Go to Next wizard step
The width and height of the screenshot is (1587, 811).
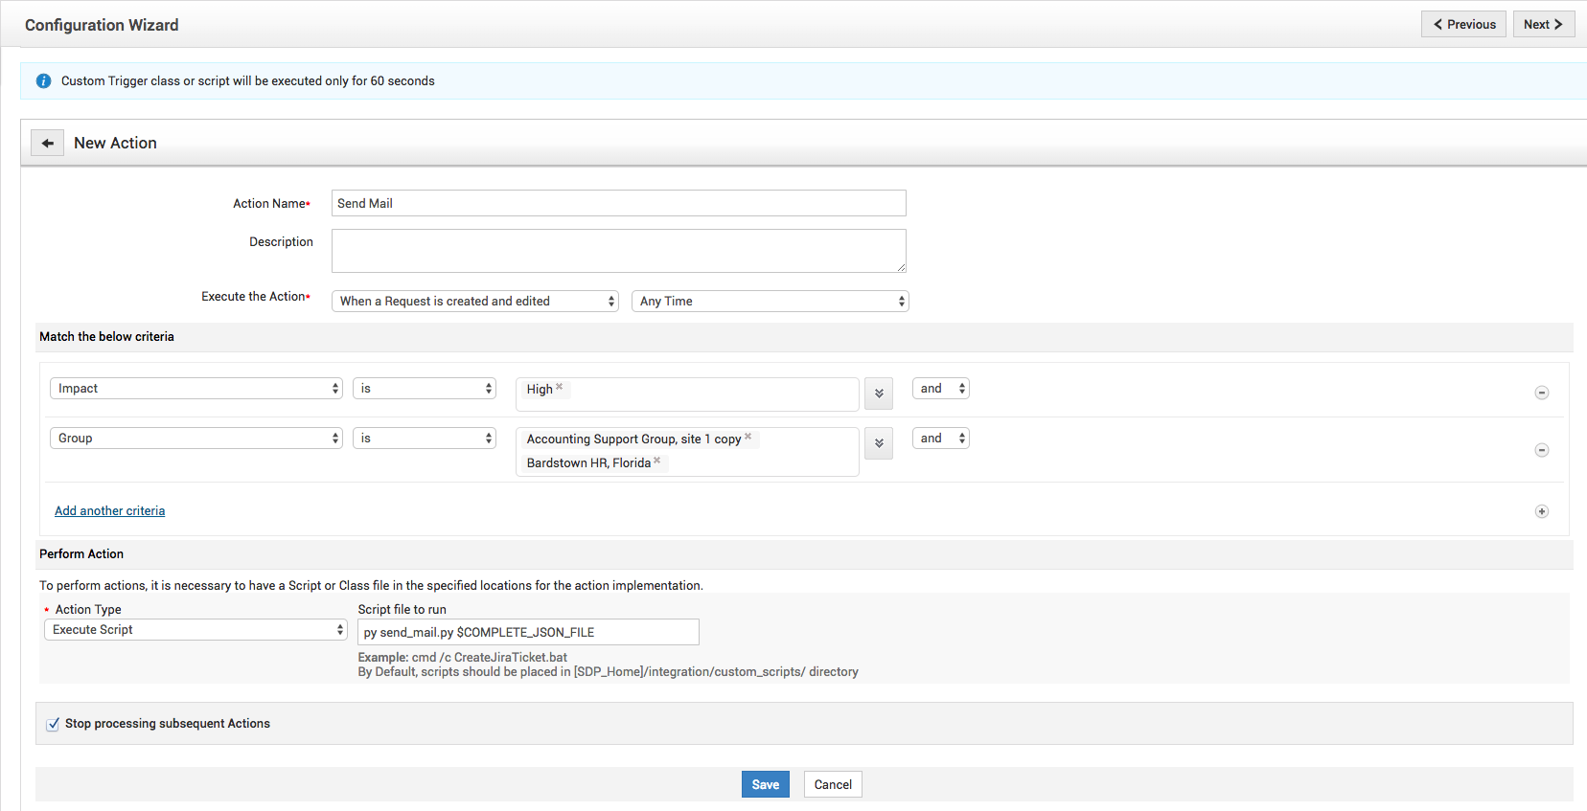(x=1543, y=25)
